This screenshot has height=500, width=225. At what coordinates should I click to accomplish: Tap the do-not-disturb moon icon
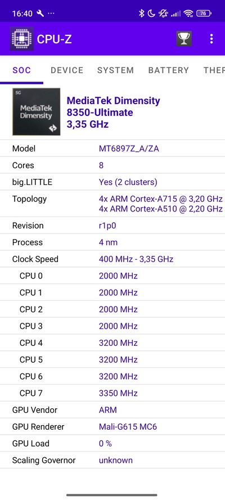[152, 13]
